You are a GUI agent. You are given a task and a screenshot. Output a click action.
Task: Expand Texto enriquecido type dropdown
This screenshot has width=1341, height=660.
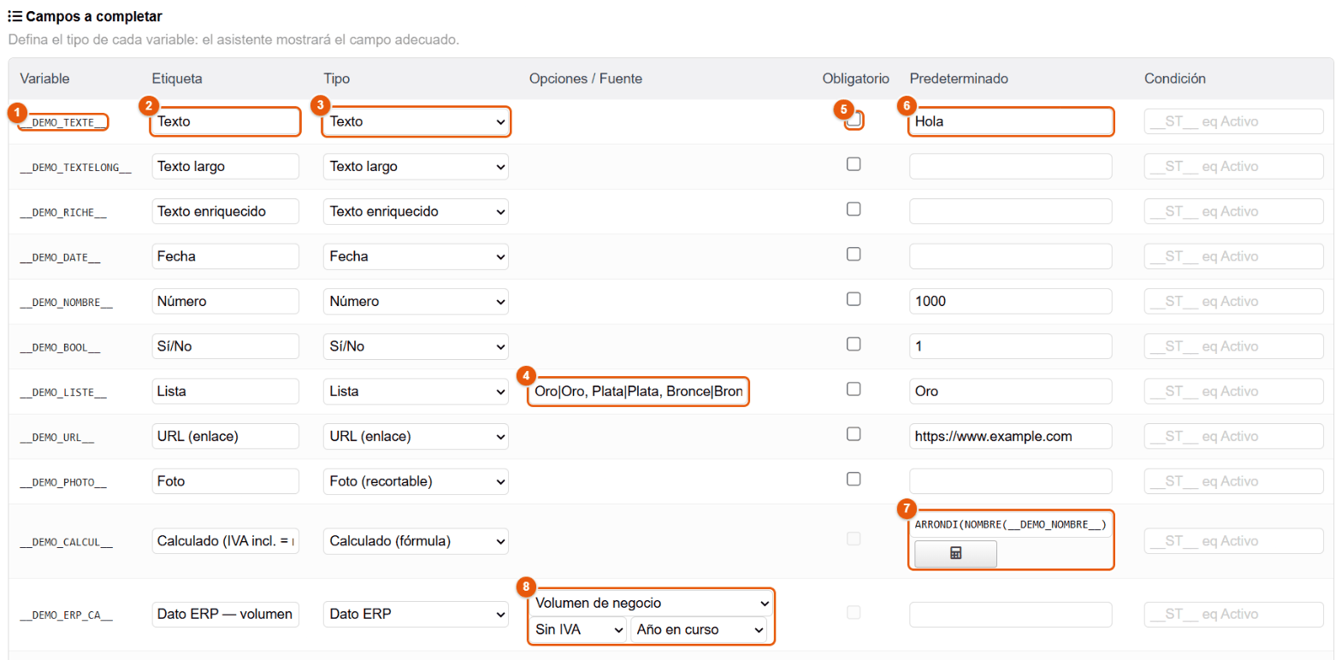click(416, 211)
